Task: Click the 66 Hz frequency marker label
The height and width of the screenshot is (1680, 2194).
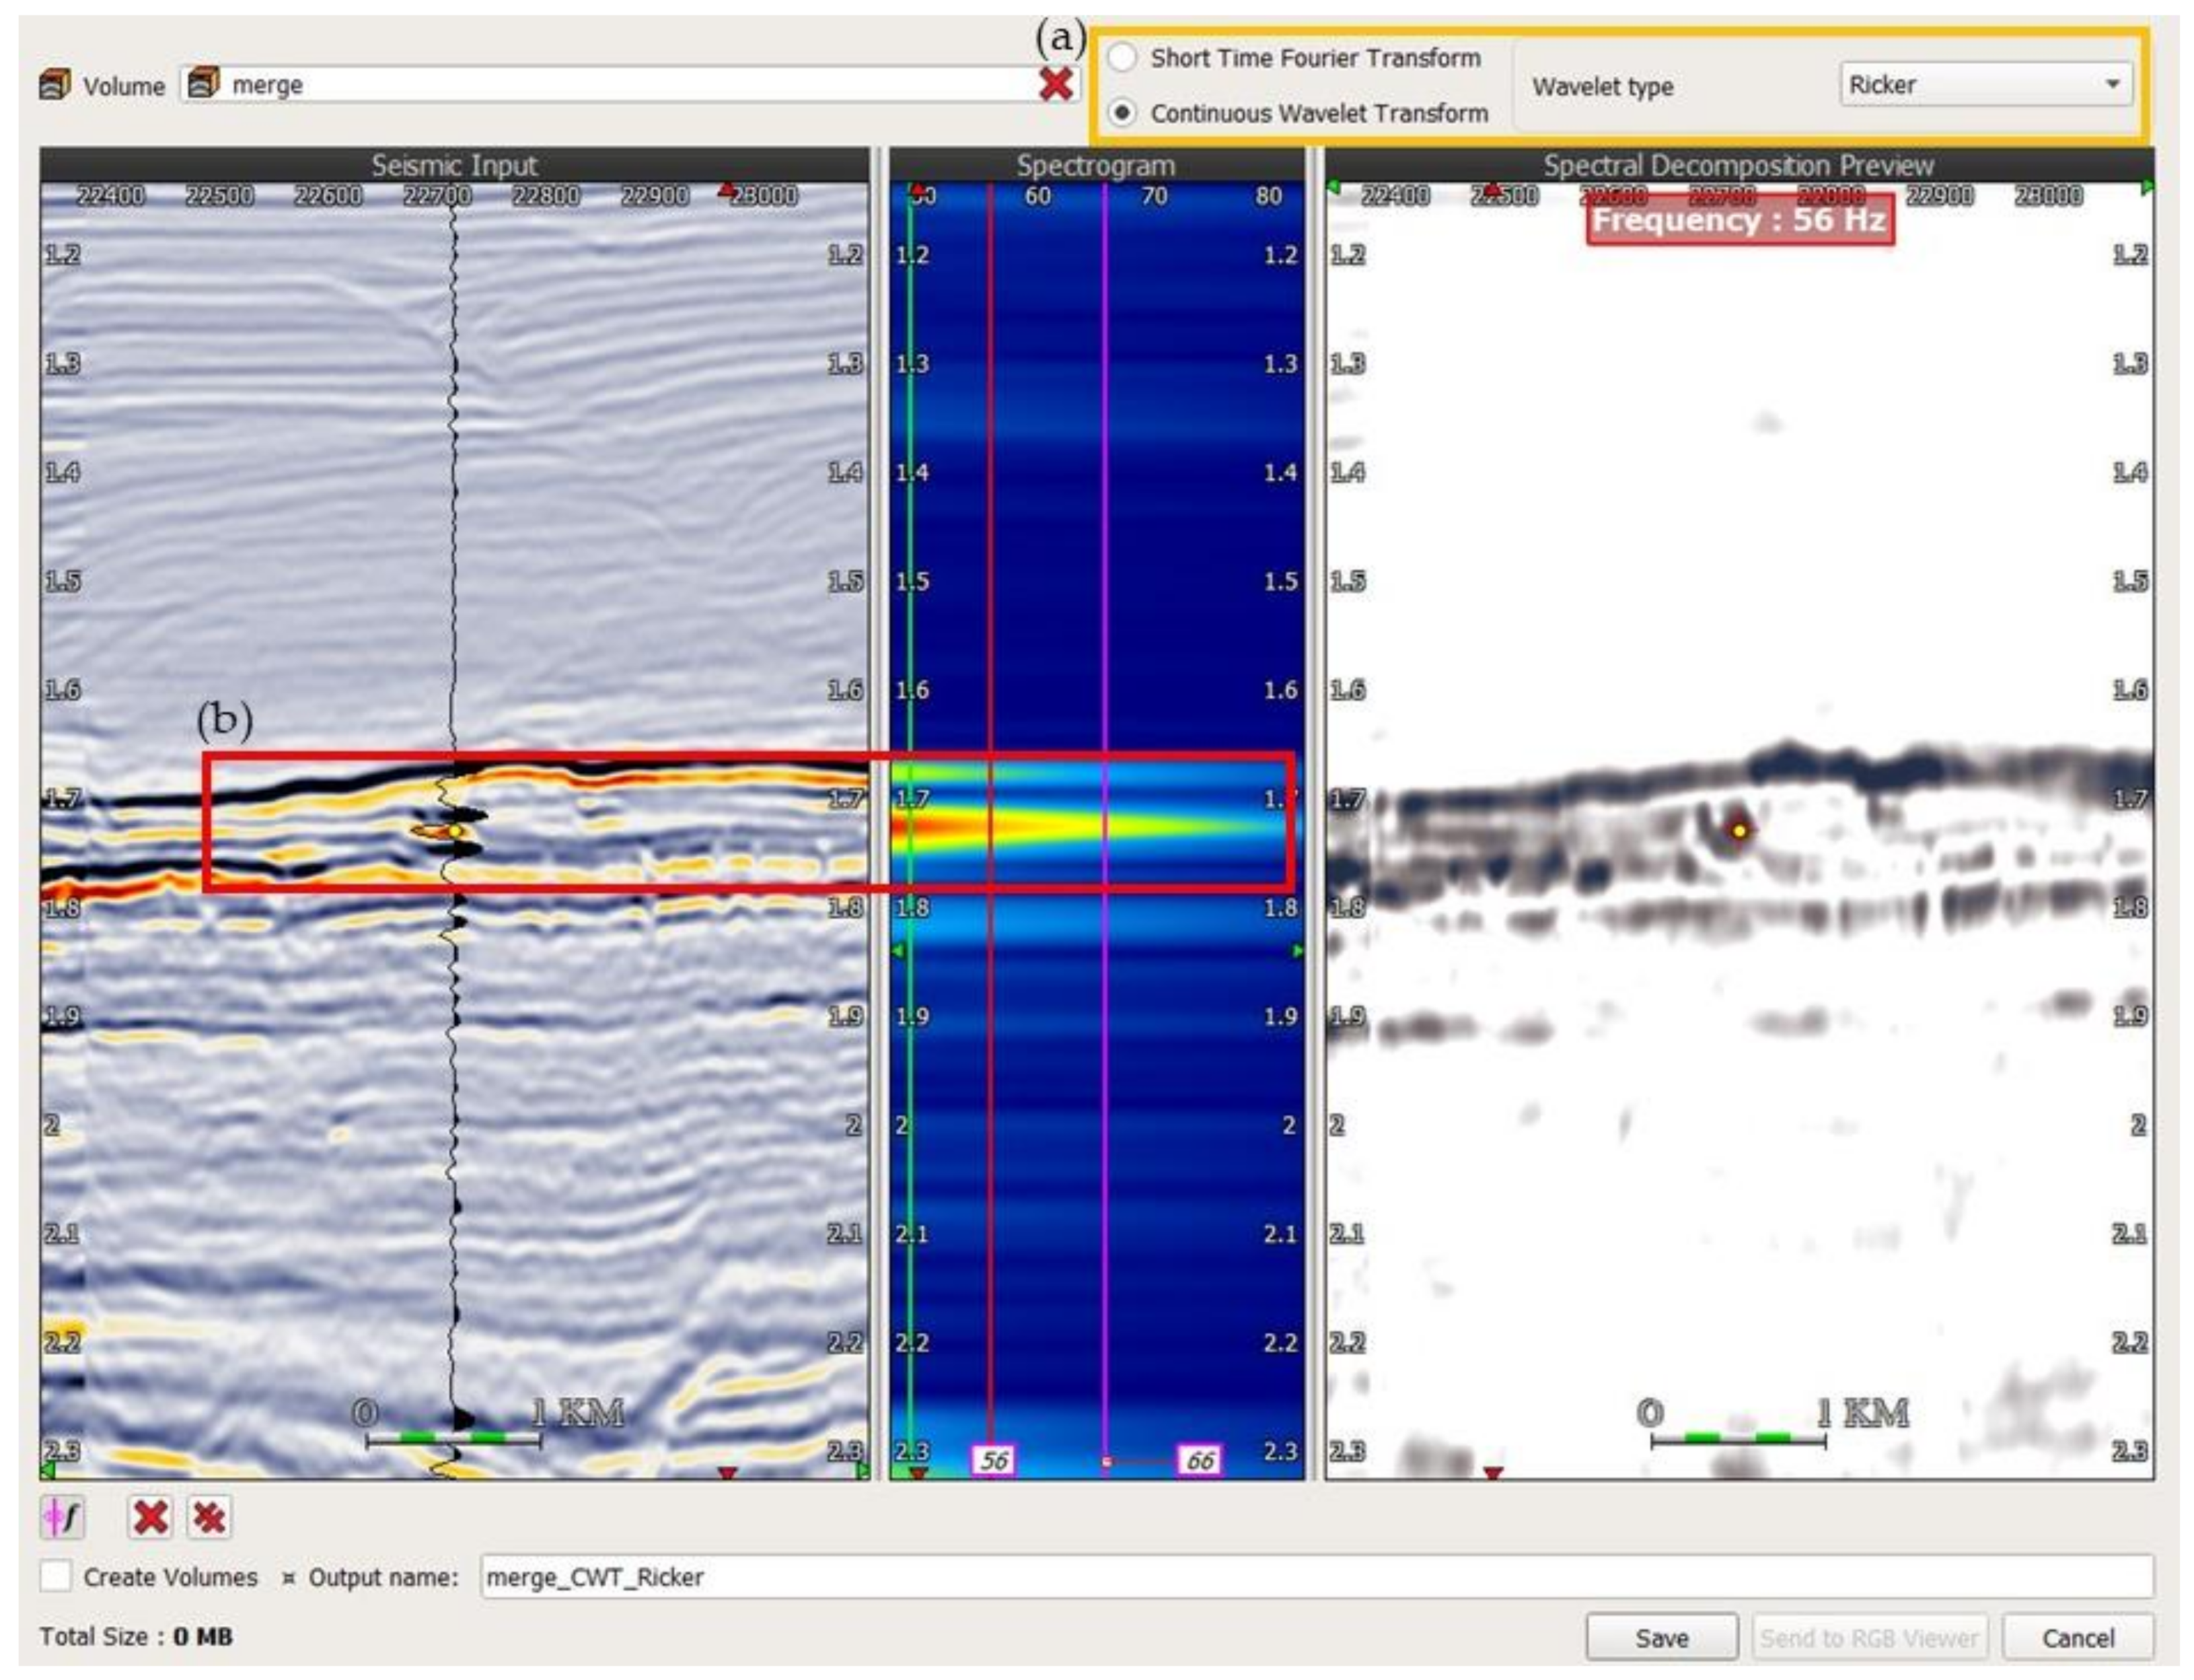Action: pos(1200,1460)
